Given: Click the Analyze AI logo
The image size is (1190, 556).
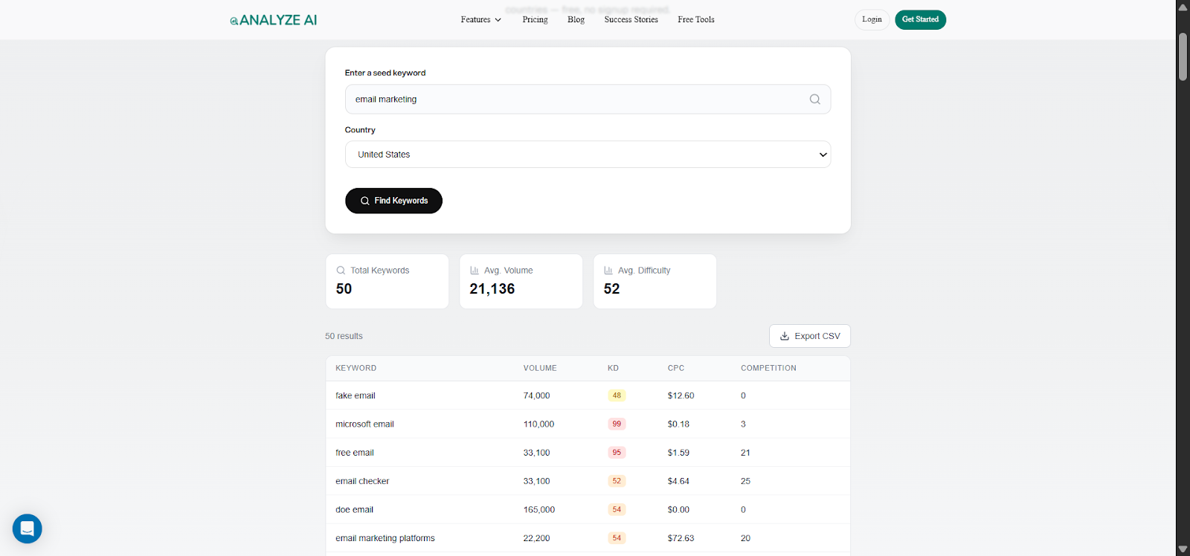Looking at the screenshot, I should tap(274, 20).
